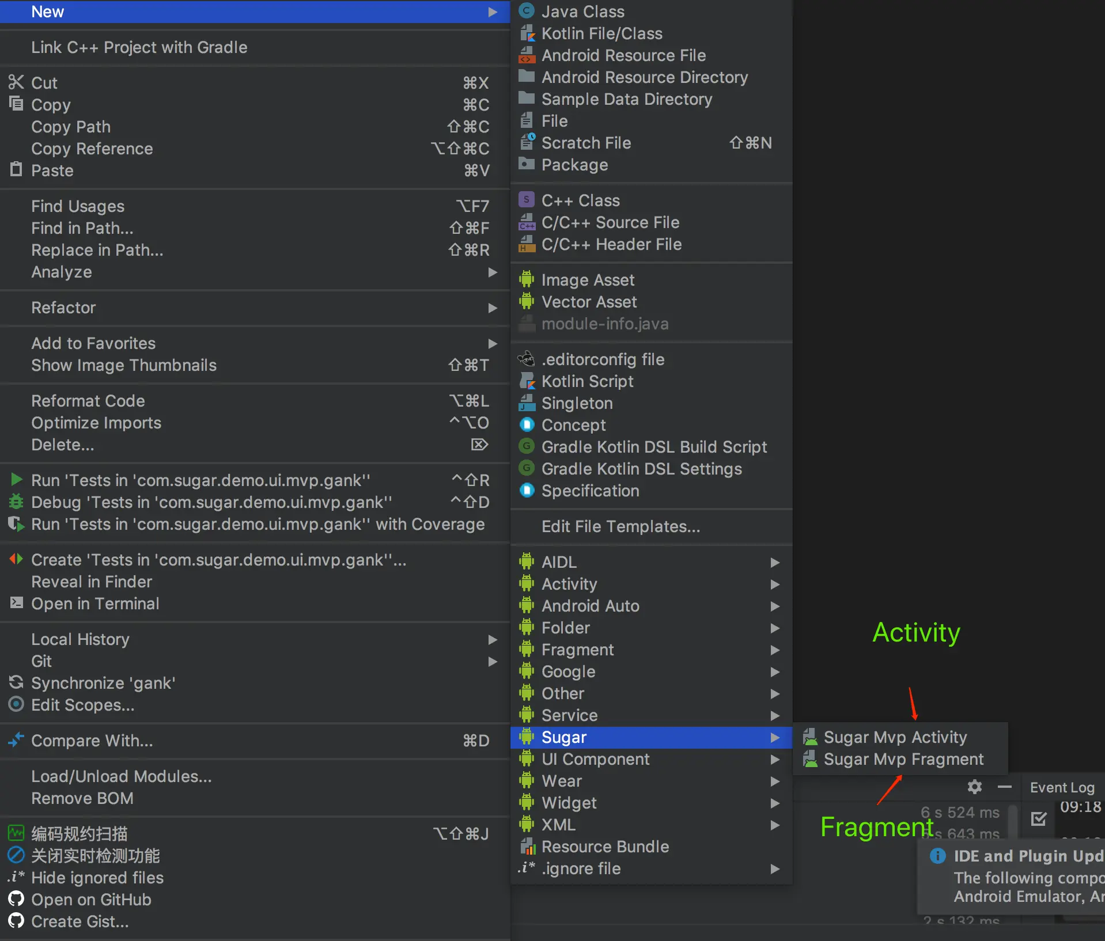Choose Package in the New submenu
This screenshot has height=941, width=1105.
coord(652,165)
